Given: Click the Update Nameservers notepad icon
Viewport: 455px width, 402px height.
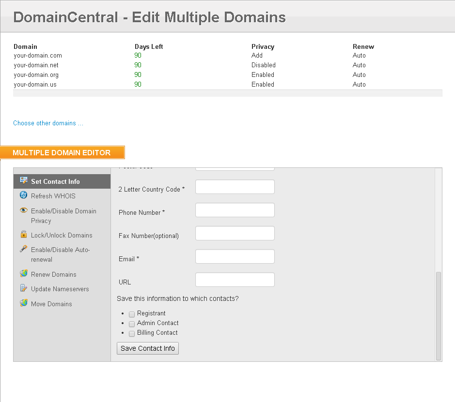Looking at the screenshot, I should [24, 288].
